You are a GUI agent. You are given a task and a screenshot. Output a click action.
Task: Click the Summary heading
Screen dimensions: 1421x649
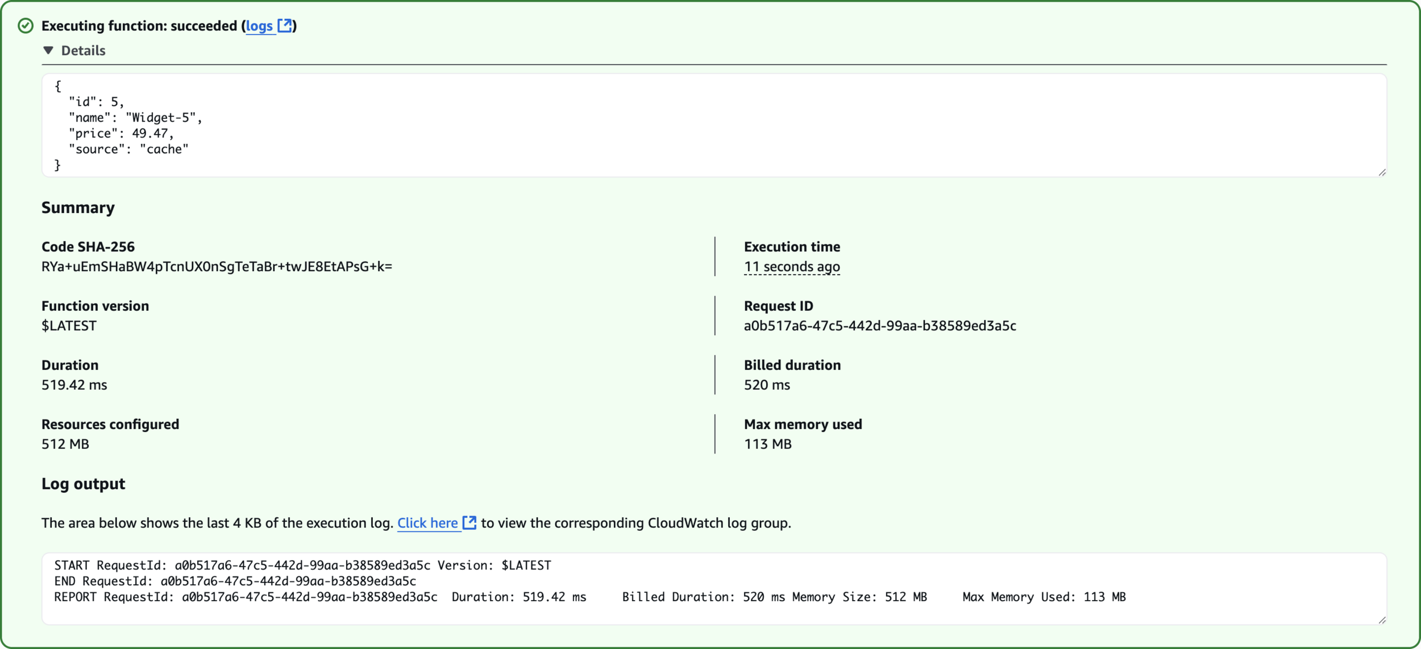pyautogui.click(x=78, y=207)
